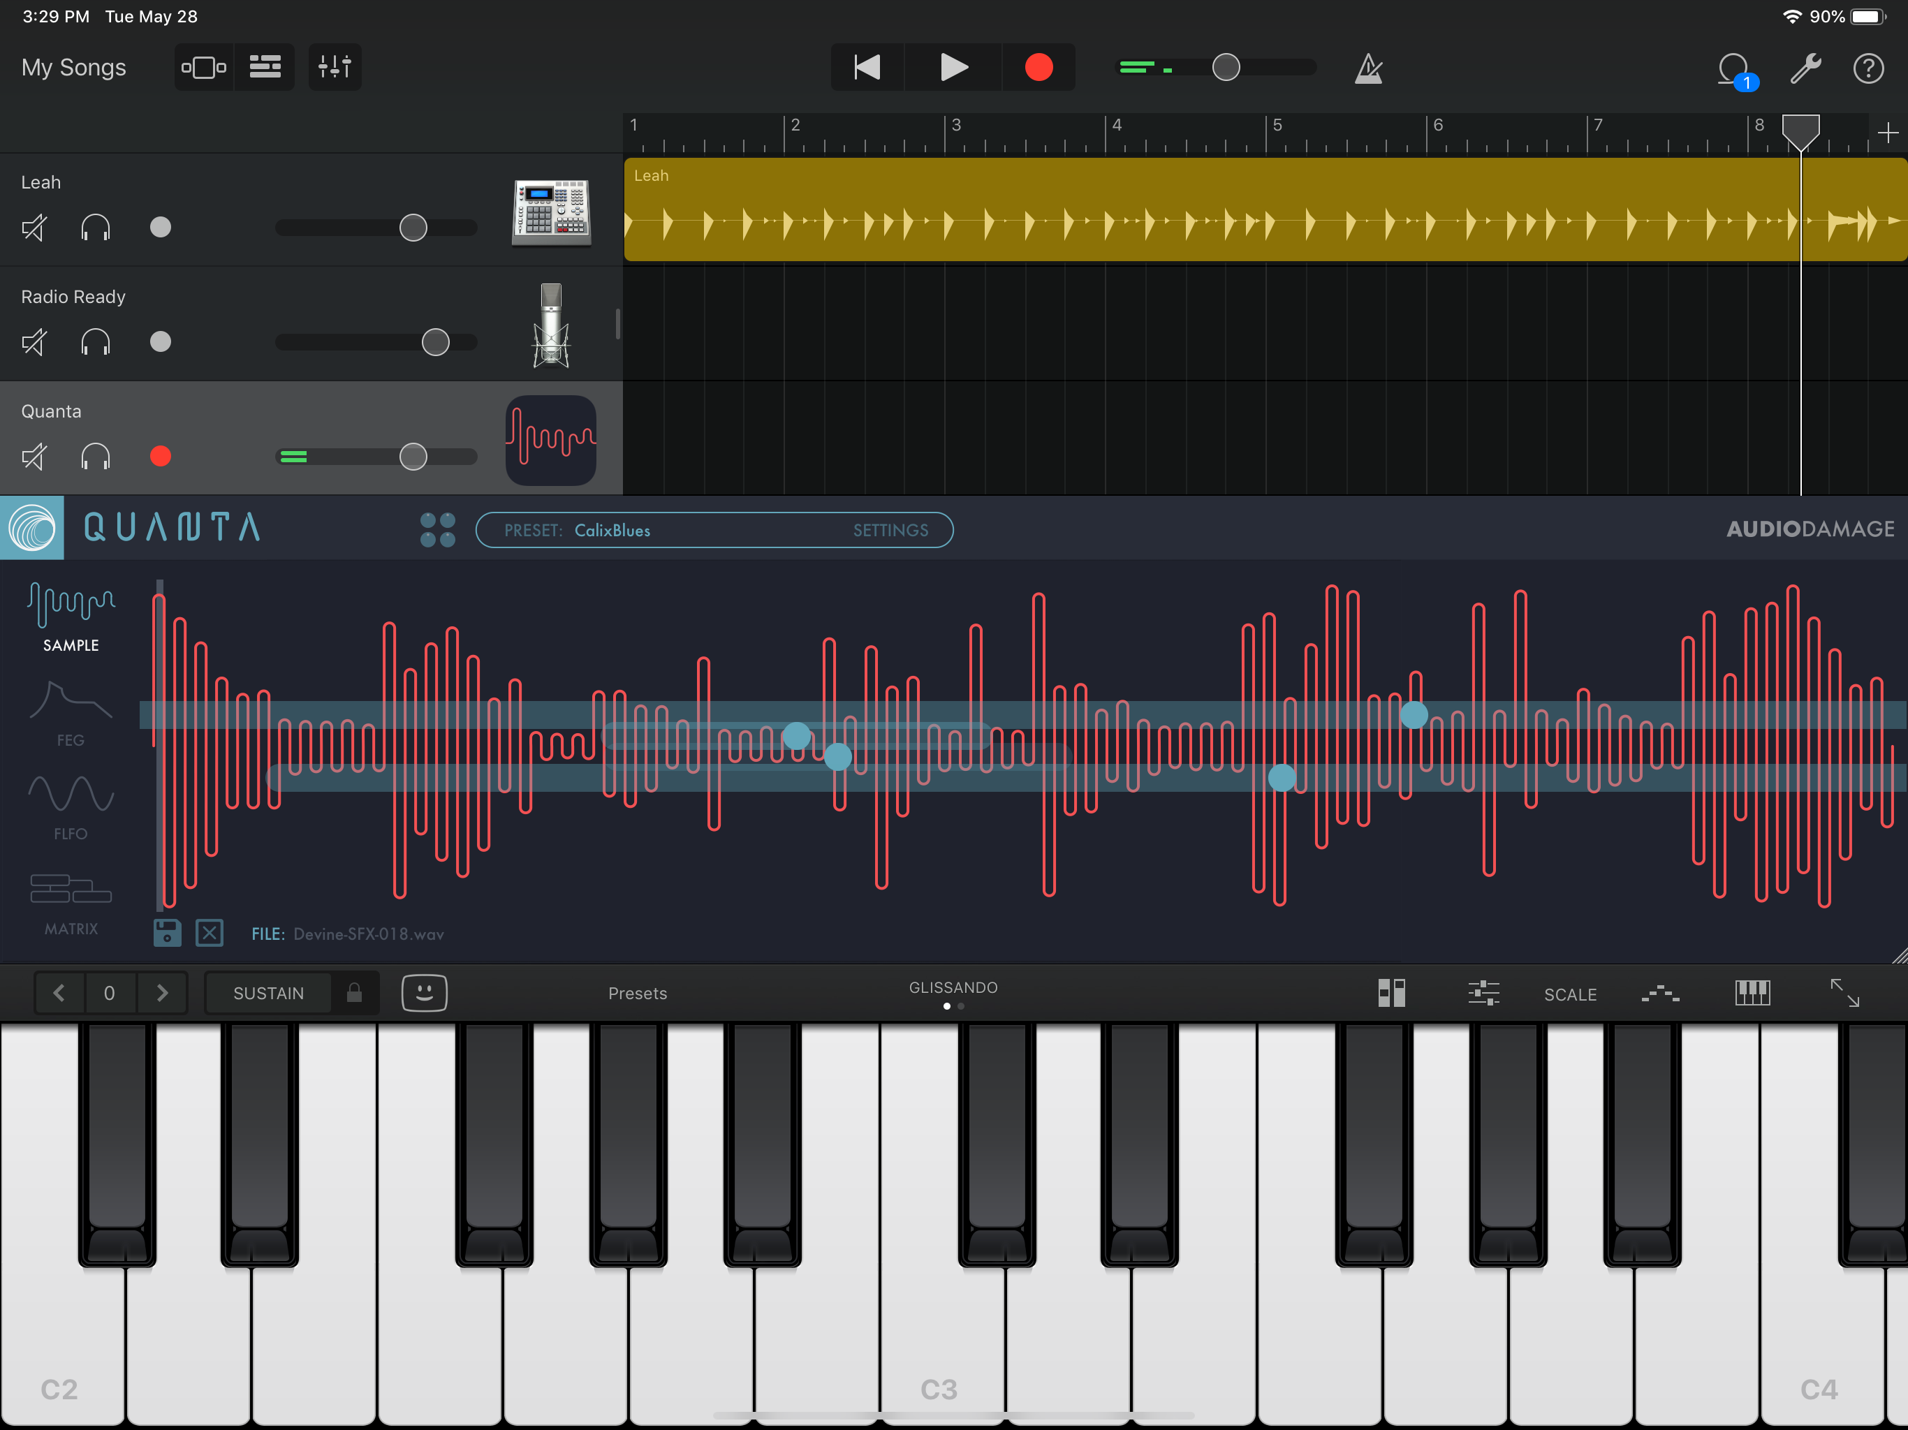Open the keyboard layout icon
Viewport: 1908px width, 1430px height.
click(x=1752, y=993)
